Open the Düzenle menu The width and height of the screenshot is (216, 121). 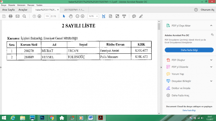coord(12,5)
